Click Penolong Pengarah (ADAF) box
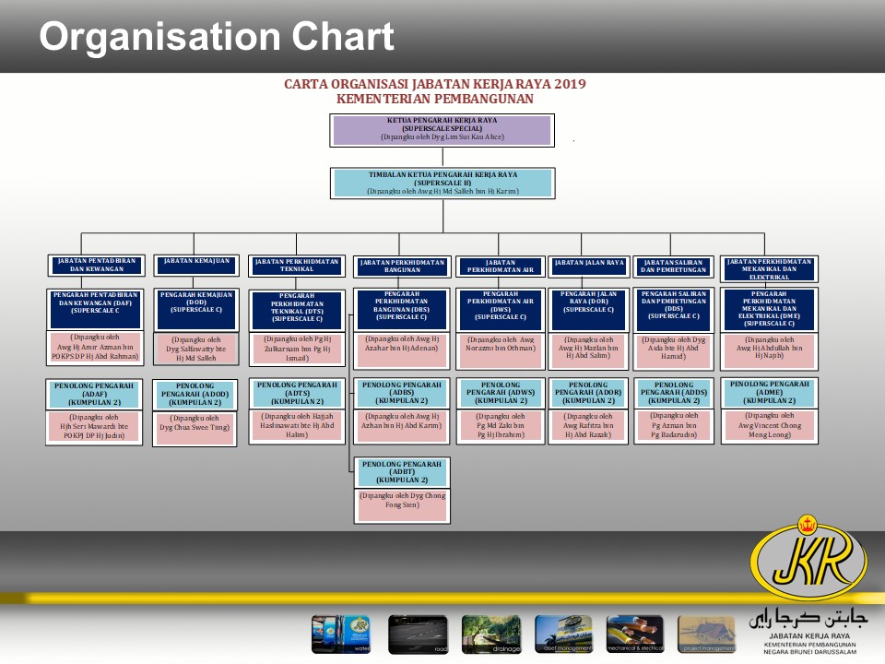885x664 pixels. (x=94, y=394)
